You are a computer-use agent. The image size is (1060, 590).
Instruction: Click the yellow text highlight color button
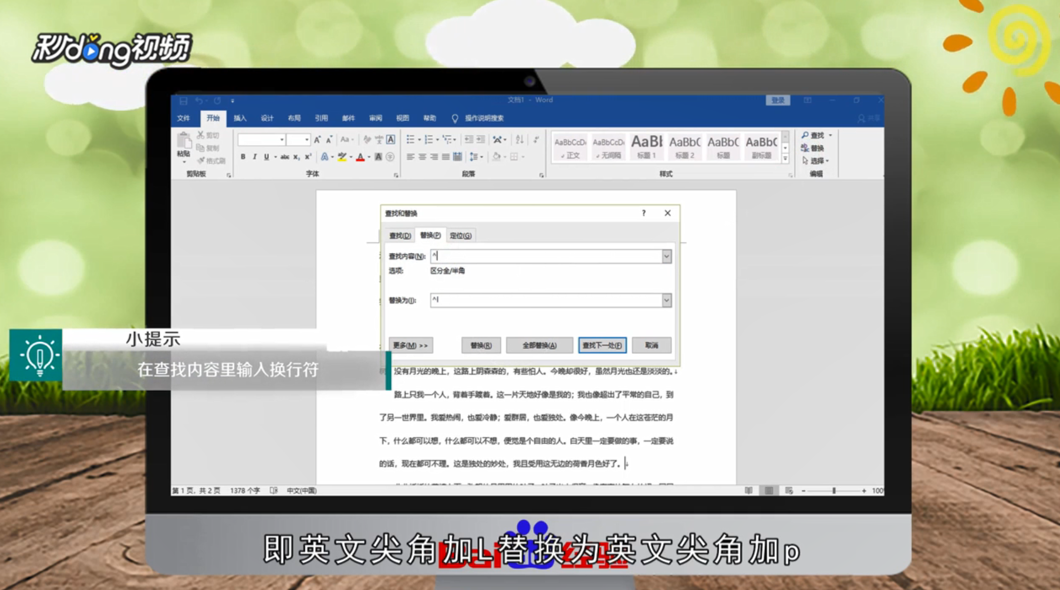pyautogui.click(x=342, y=157)
